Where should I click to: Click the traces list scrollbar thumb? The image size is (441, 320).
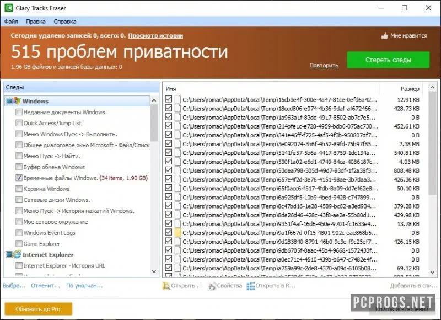154,123
